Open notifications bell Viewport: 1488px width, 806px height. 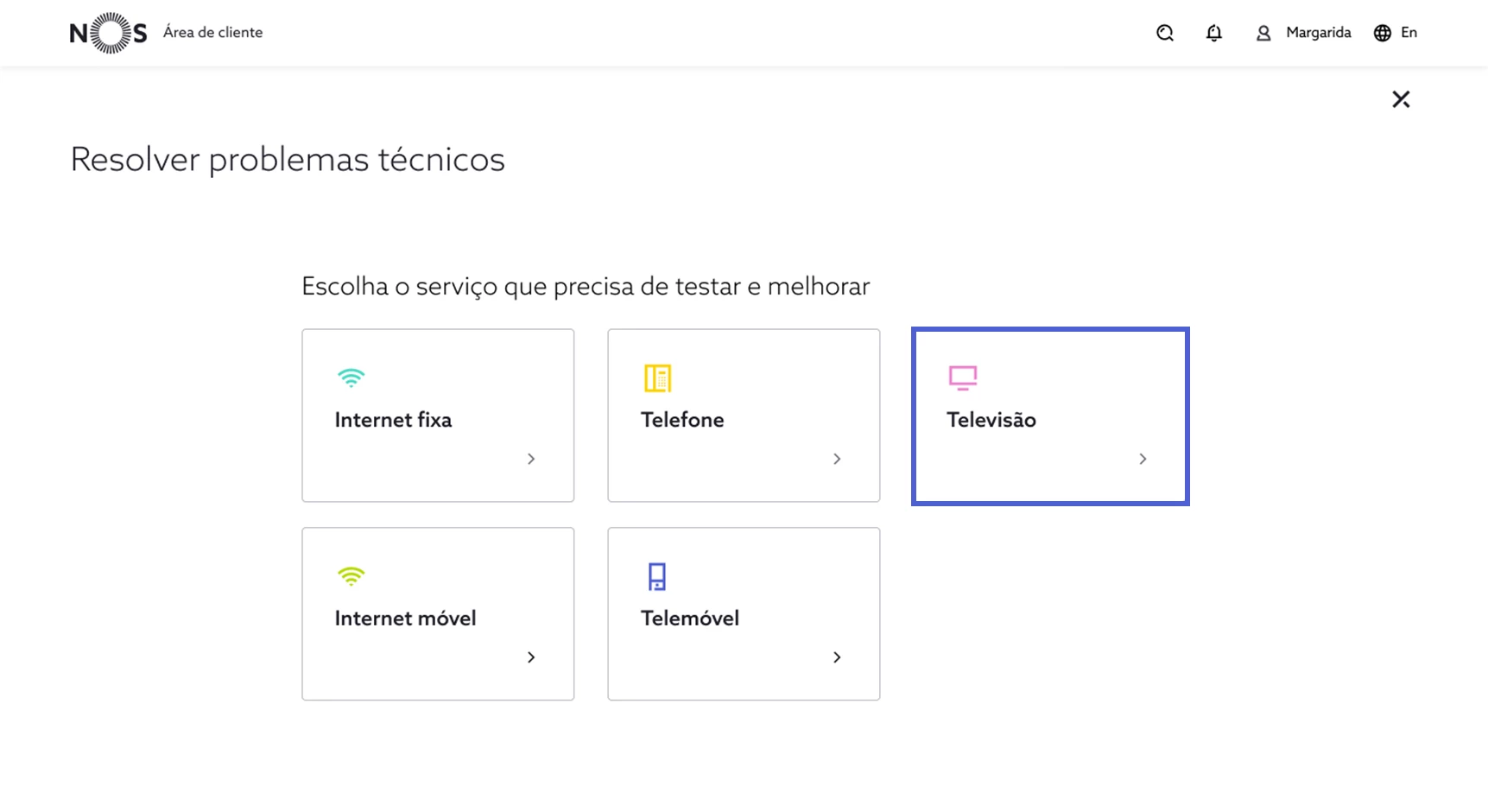point(1214,33)
